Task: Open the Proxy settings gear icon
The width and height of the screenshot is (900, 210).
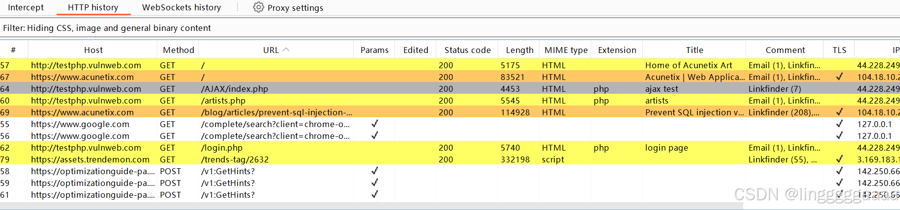Action: coord(258,7)
